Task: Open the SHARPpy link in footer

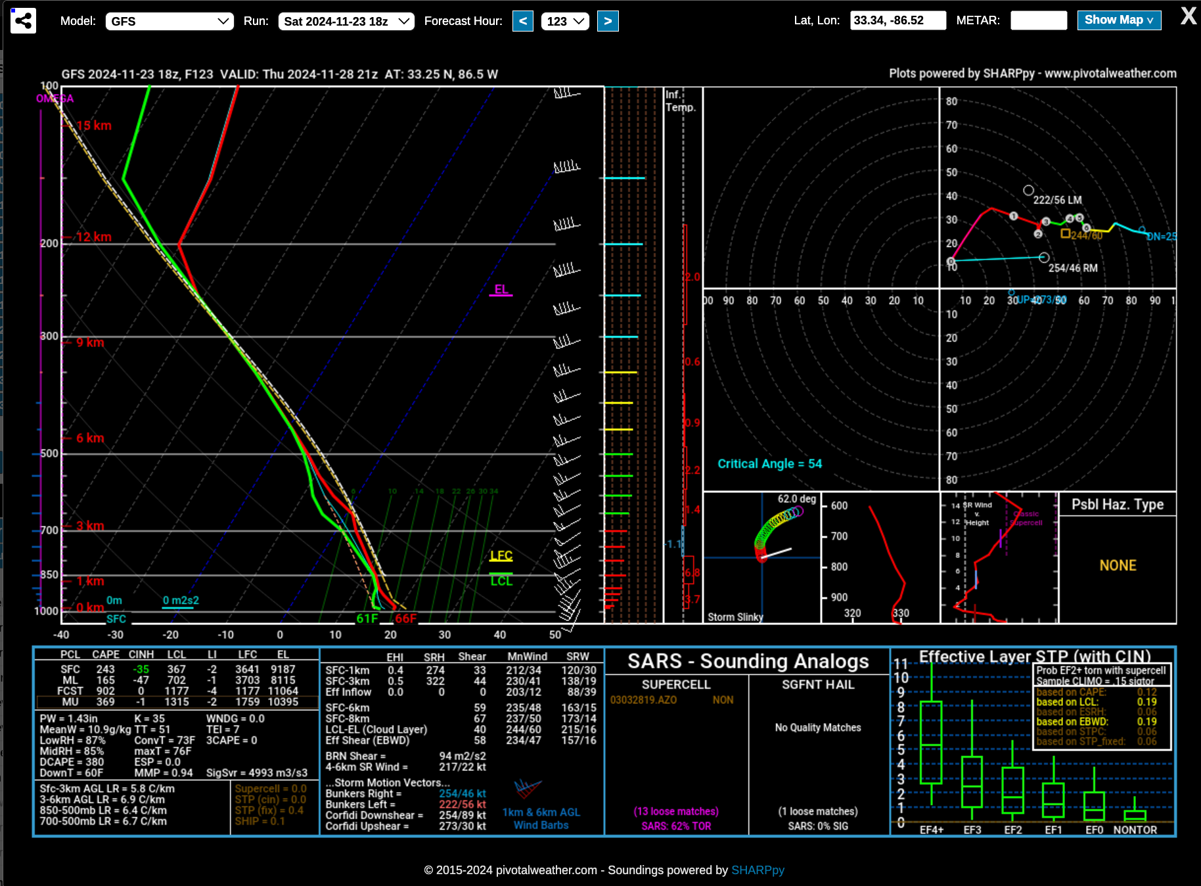Action: point(758,870)
